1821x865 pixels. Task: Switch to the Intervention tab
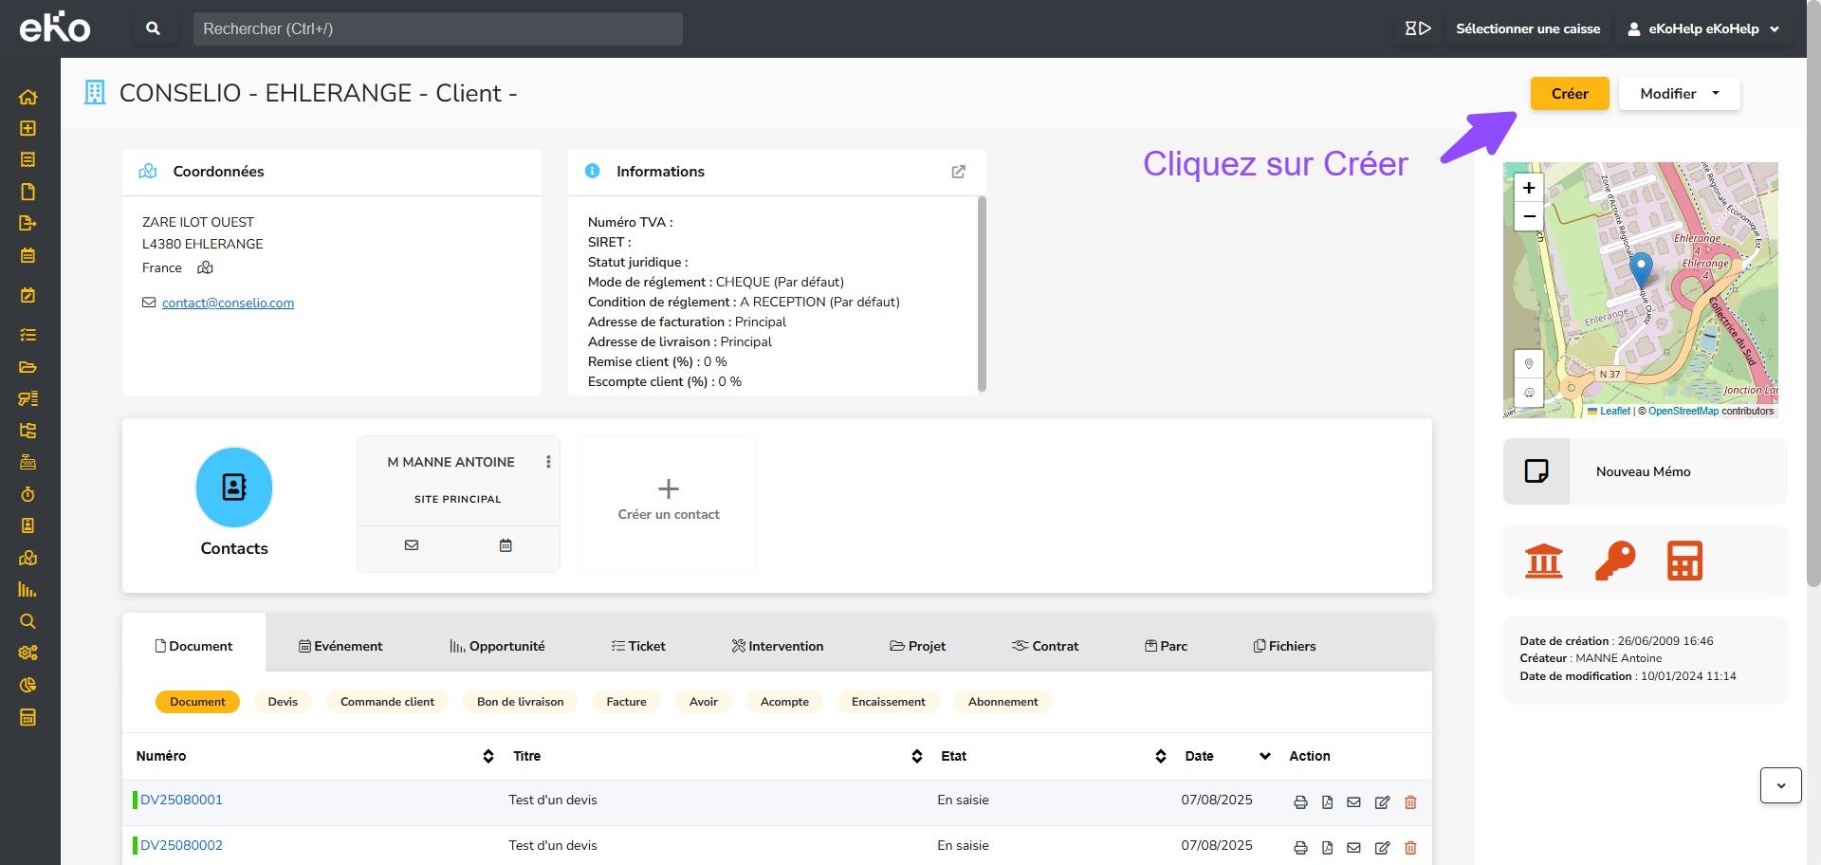(x=777, y=646)
